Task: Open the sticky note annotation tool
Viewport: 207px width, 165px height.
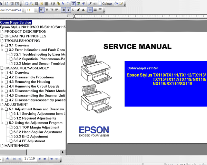Action: (41, 3)
